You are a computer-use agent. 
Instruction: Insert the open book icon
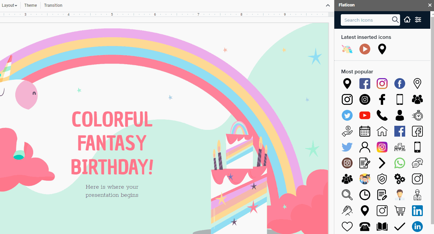point(382,227)
